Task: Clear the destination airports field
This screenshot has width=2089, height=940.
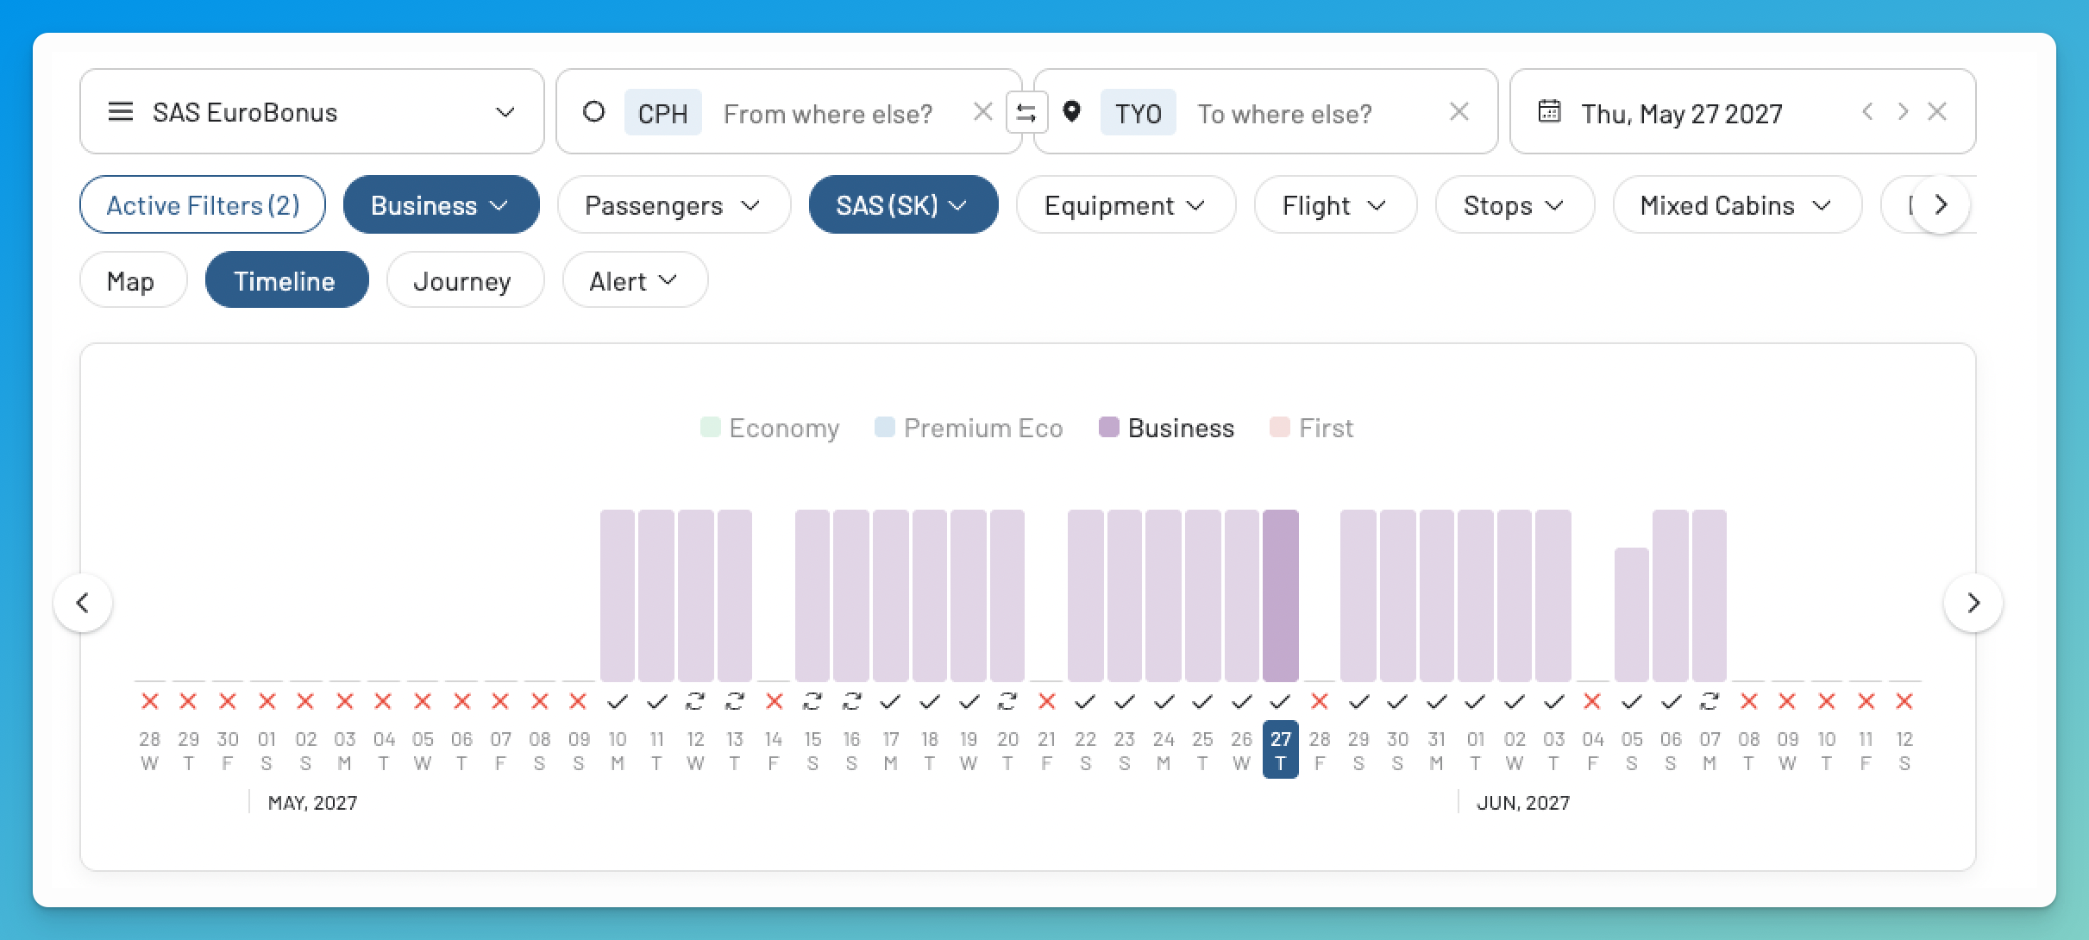Action: [1459, 112]
